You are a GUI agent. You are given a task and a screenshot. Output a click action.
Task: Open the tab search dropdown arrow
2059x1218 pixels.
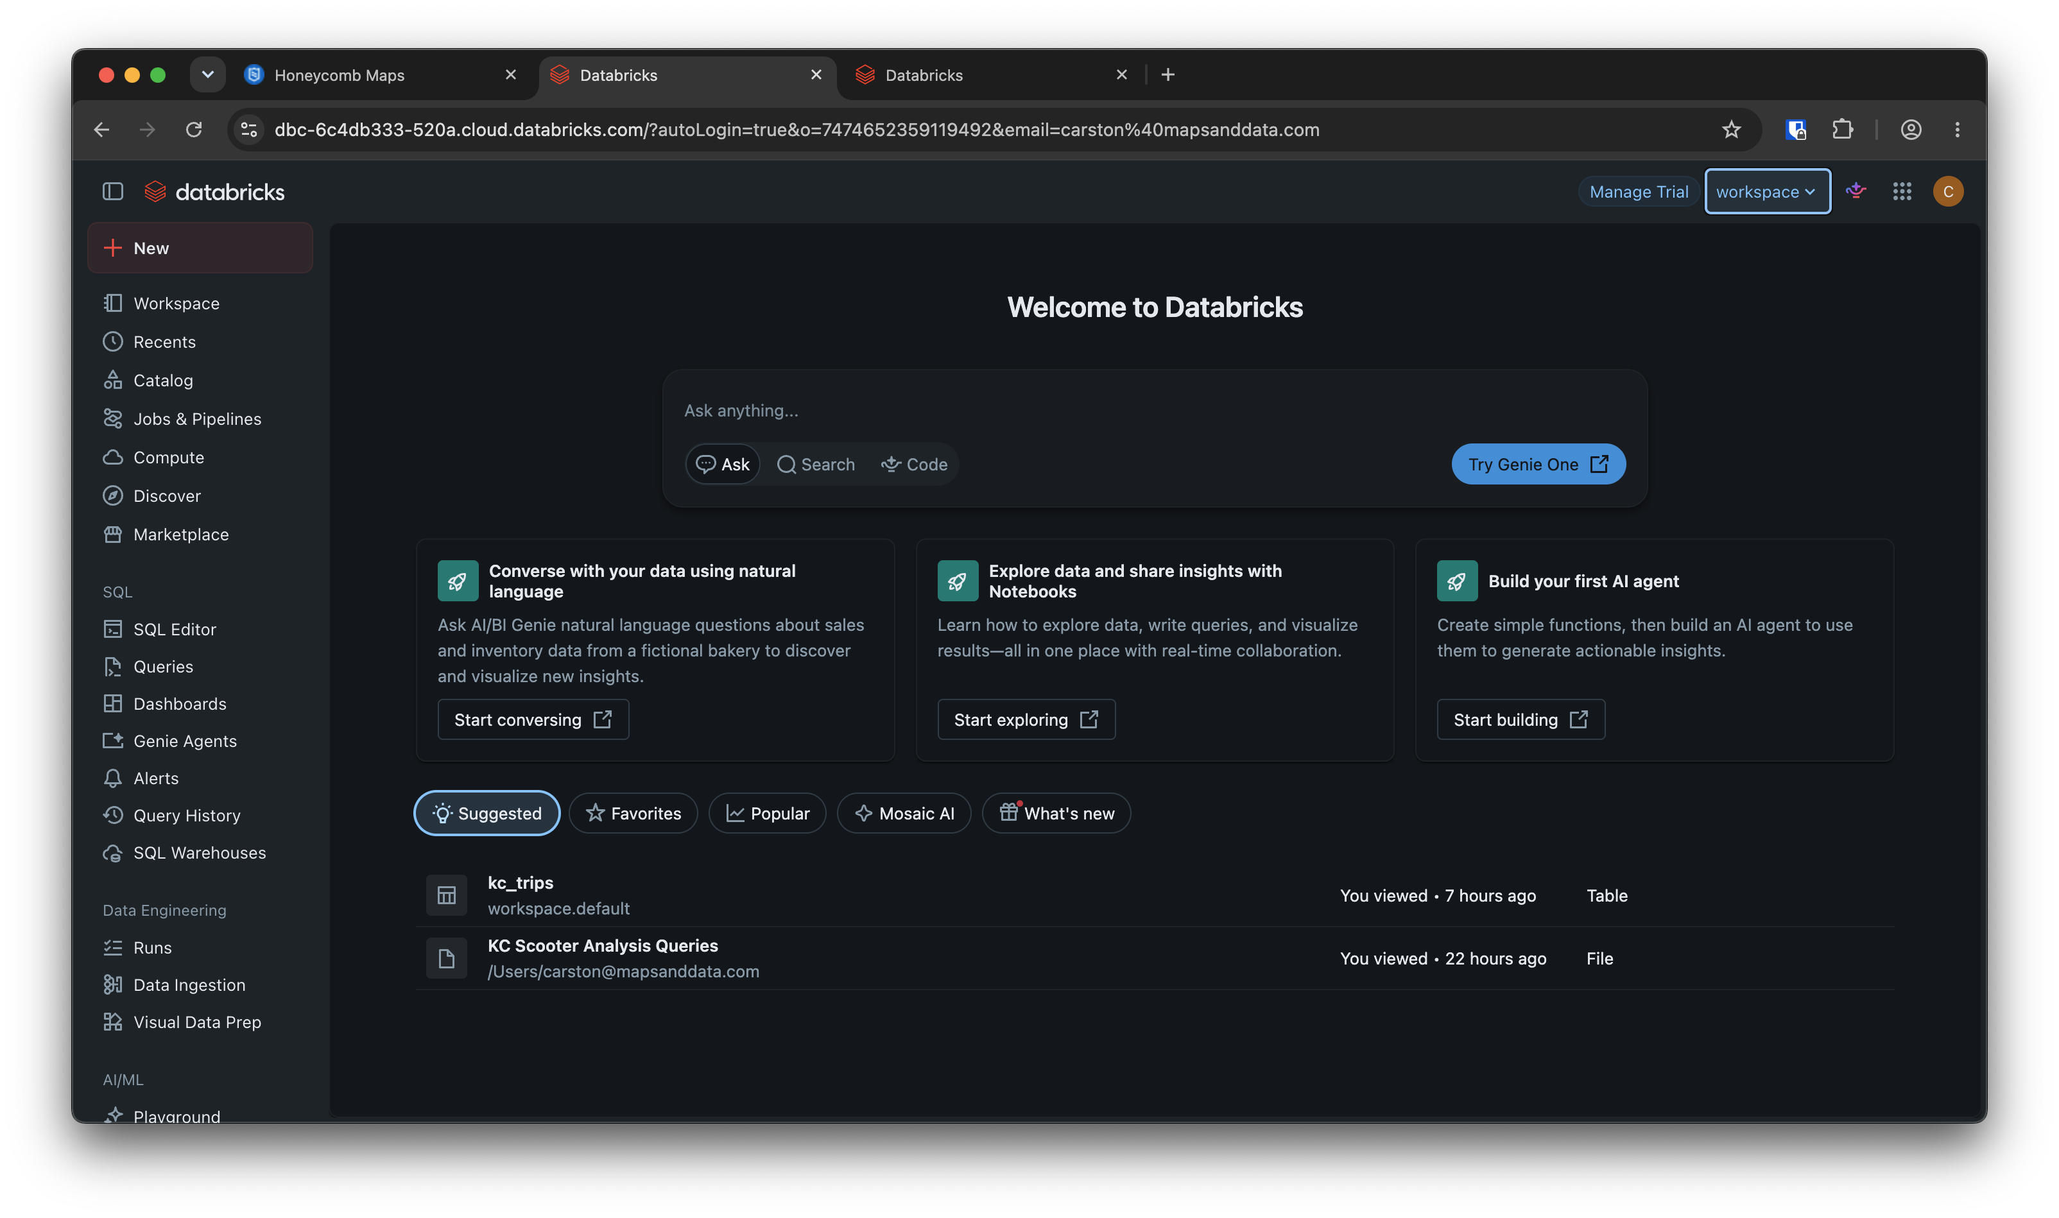[x=207, y=74]
